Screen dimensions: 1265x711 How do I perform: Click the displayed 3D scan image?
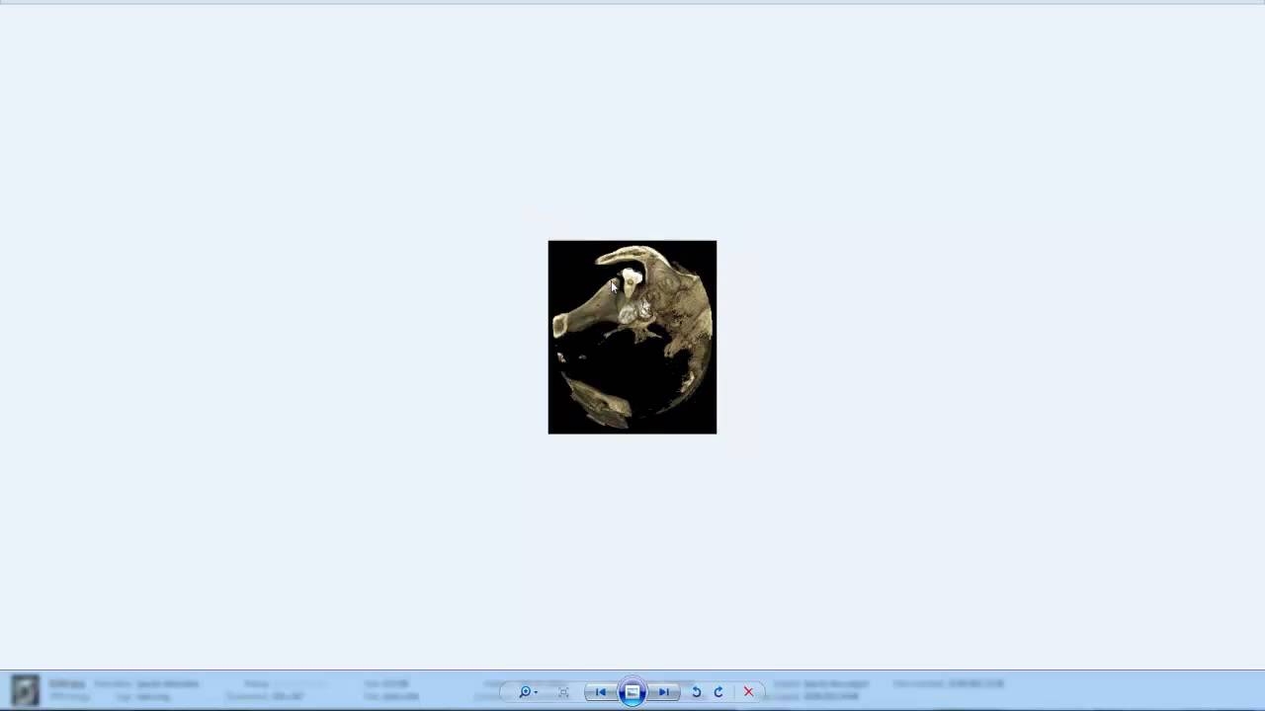632,337
